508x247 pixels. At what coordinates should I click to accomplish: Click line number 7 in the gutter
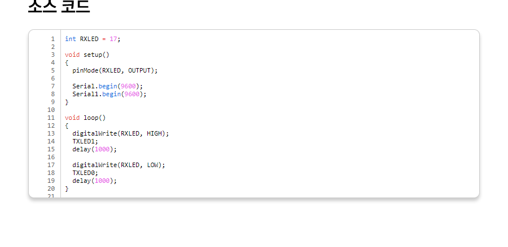pos(52,86)
